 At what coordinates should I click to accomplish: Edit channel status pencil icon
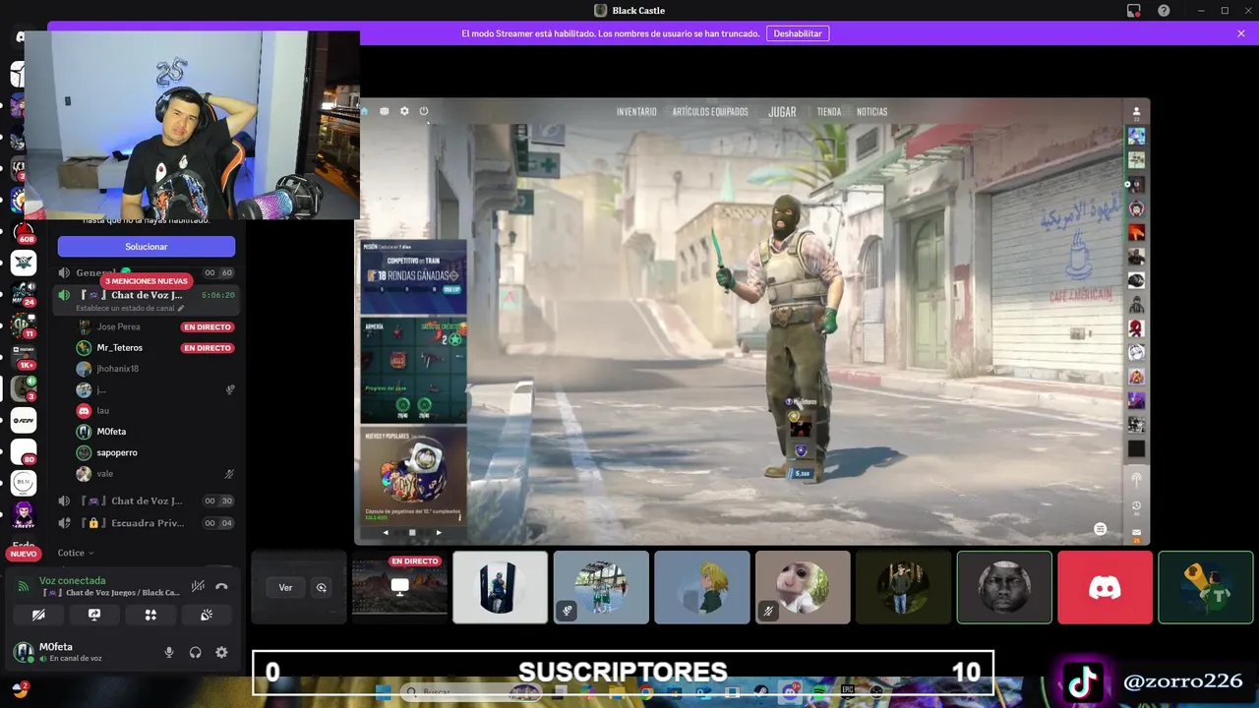click(181, 309)
